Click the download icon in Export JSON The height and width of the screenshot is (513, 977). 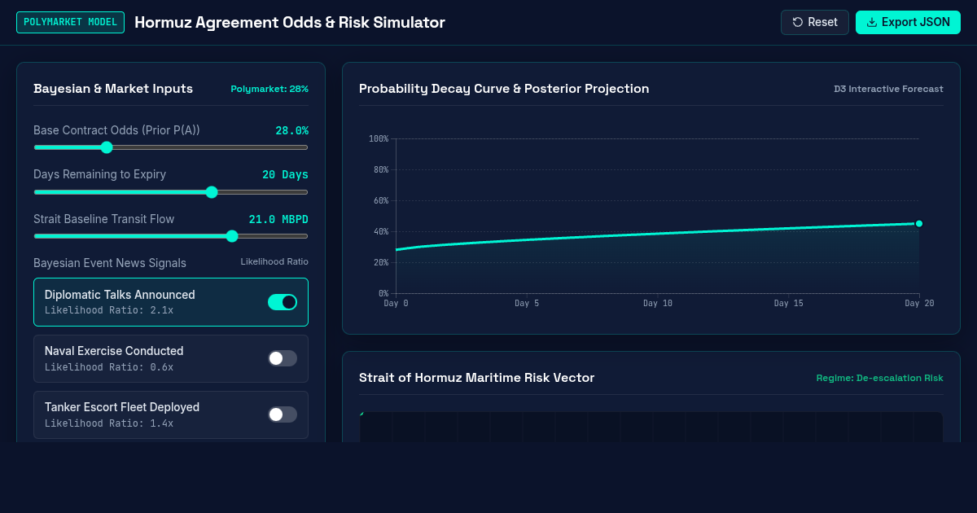(x=872, y=22)
